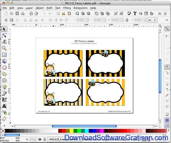Click the no-color X swatch

pyautogui.click(x=3, y=131)
